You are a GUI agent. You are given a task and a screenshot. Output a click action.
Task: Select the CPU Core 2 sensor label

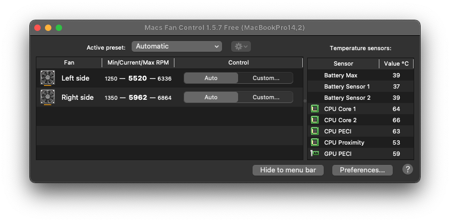pyautogui.click(x=340, y=120)
